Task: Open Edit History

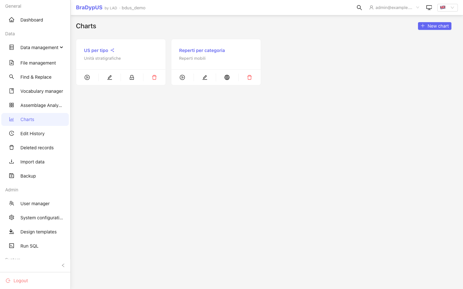Action: click(35, 134)
